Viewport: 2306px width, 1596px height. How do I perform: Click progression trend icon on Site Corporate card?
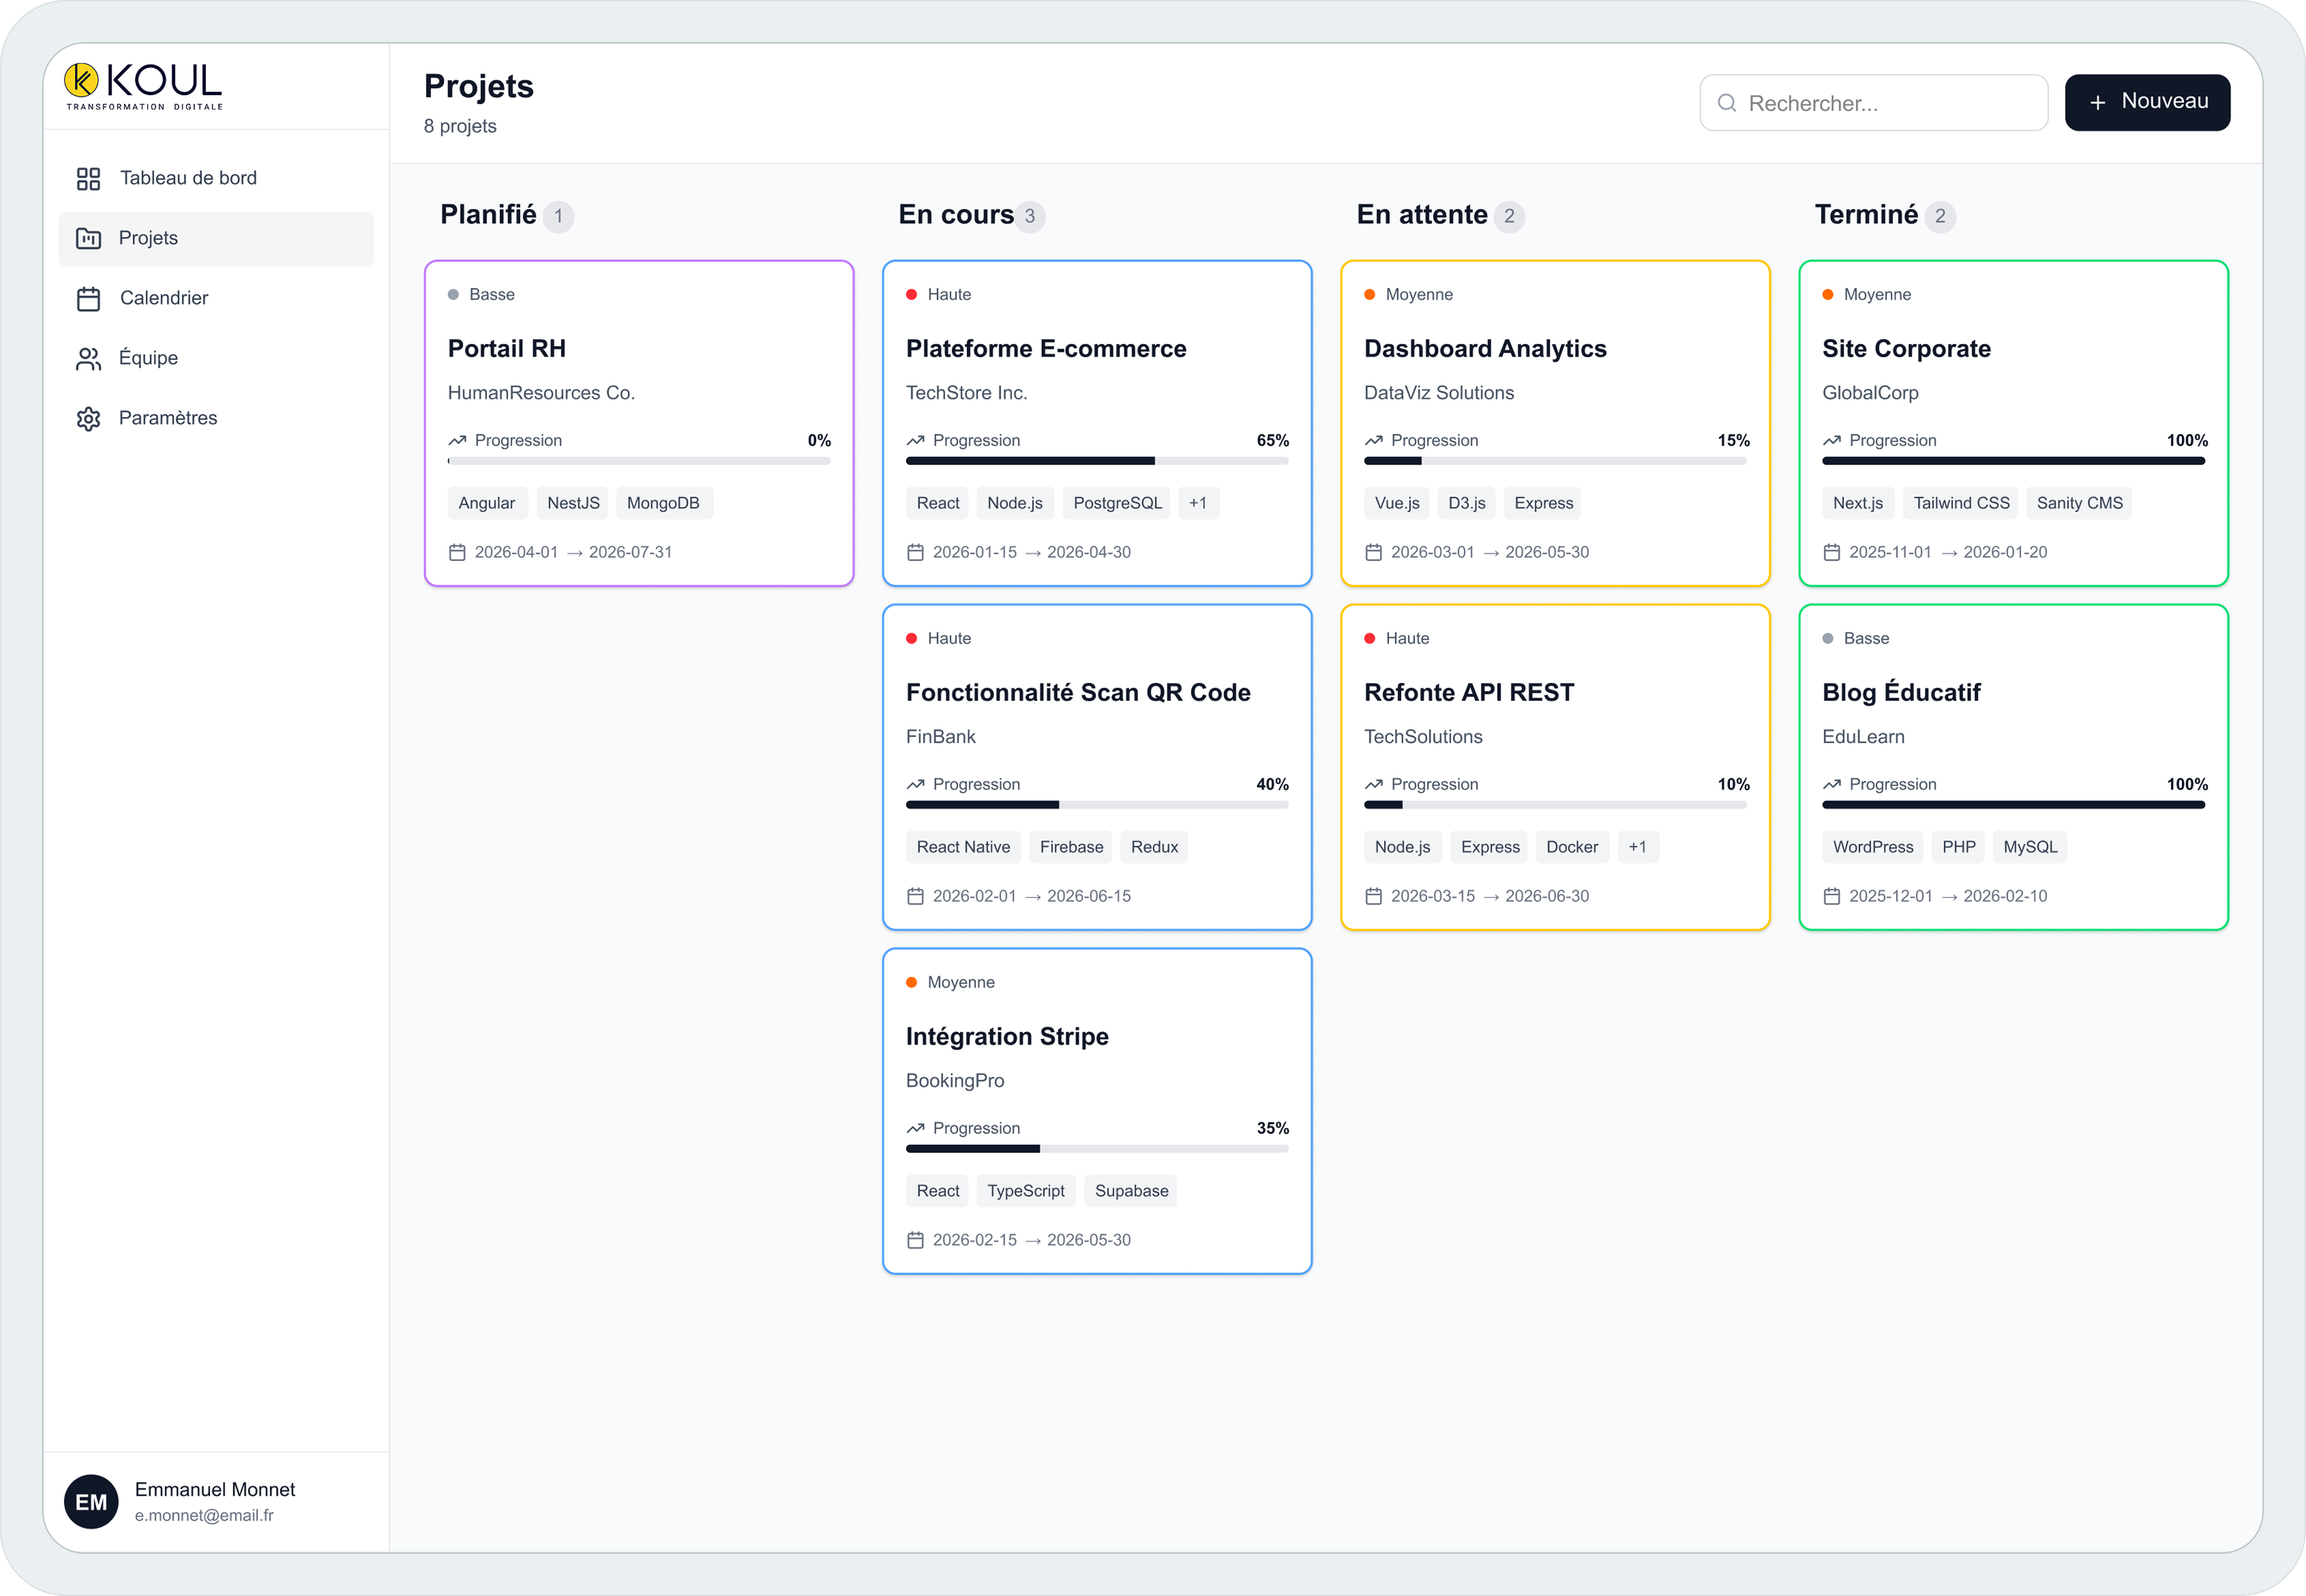tap(1831, 441)
